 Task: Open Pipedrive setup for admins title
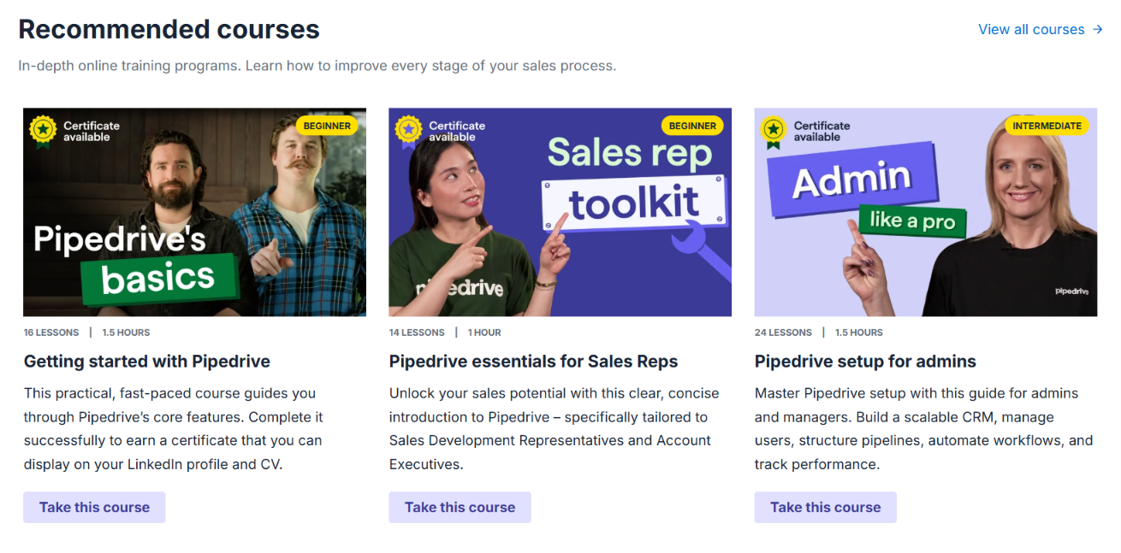(x=865, y=362)
